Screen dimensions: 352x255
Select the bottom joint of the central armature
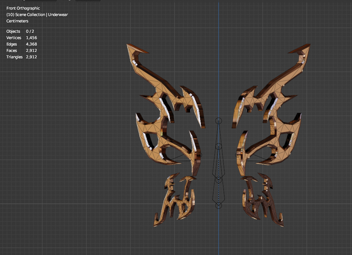coord(218,206)
